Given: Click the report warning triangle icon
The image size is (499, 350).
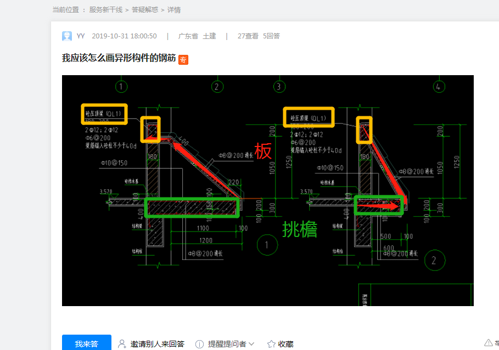Looking at the screenshot, I should (x=489, y=343).
